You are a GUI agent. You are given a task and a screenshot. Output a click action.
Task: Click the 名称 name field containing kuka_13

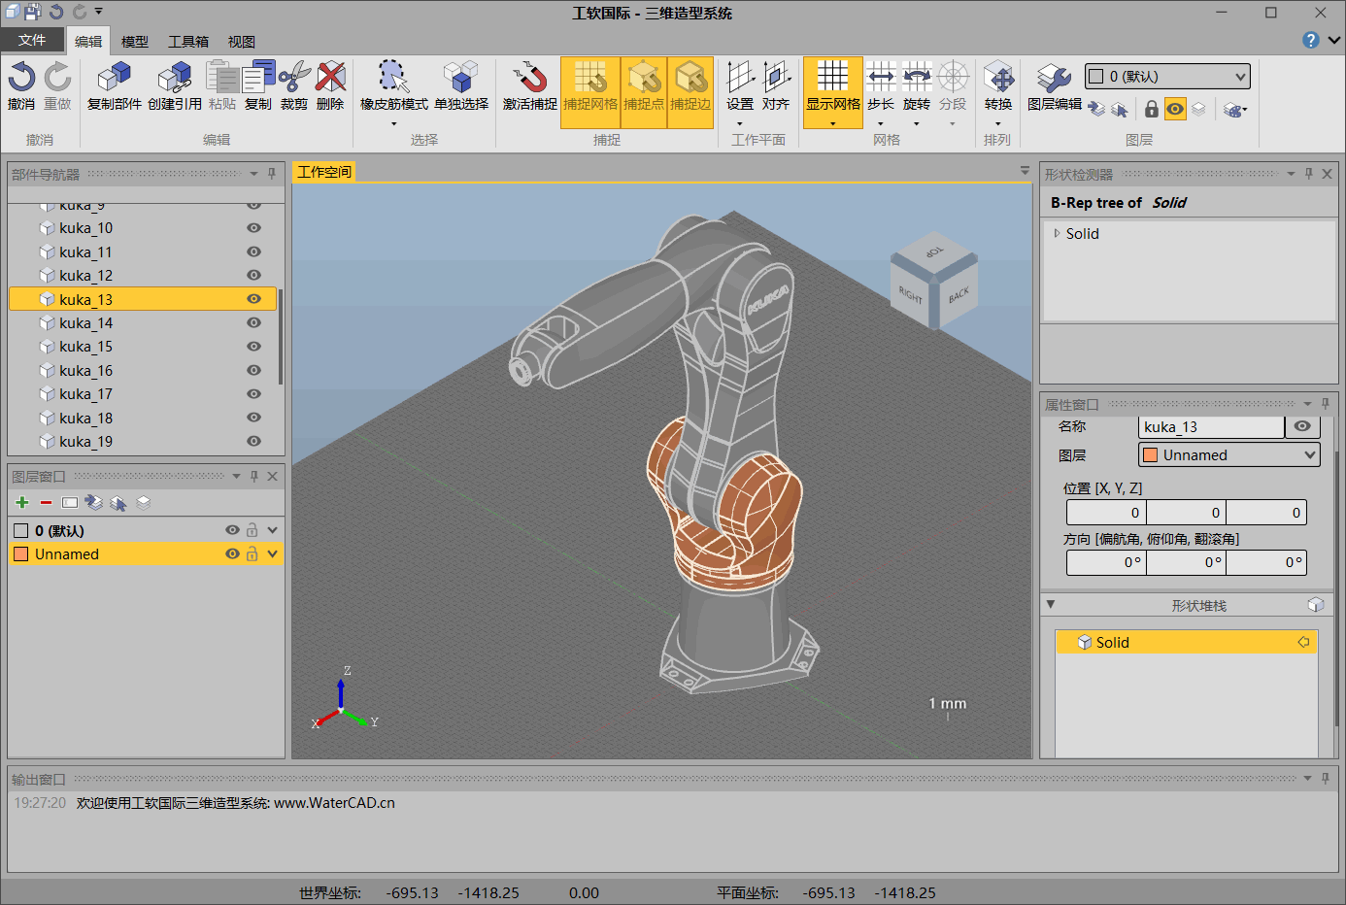click(1210, 427)
